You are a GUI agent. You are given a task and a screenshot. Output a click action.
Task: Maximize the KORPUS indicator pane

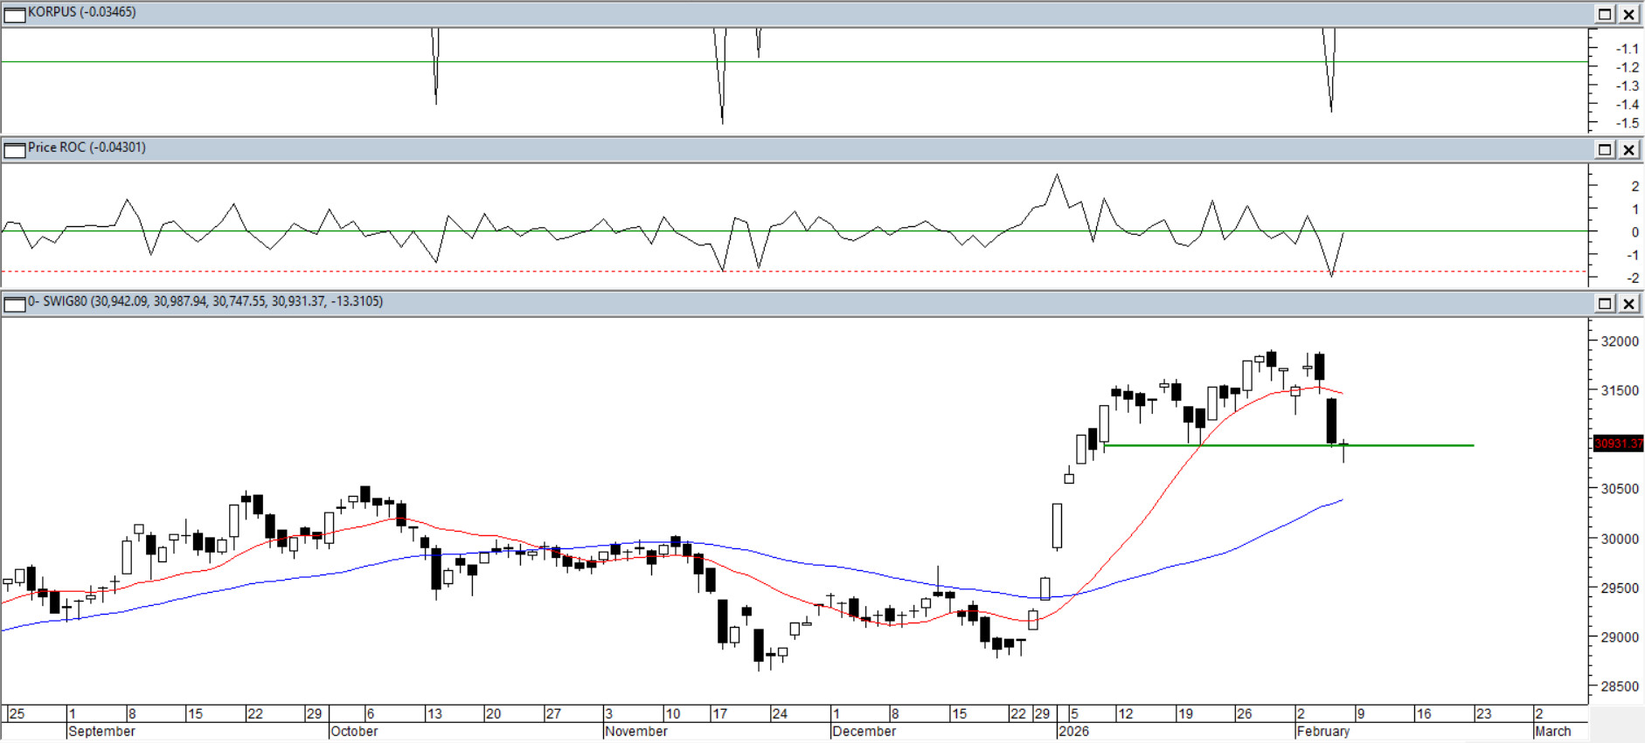click(x=1605, y=14)
